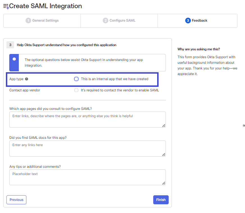
Task: Click resize handle of SAML docs textarea
Action: pyautogui.click(x=164, y=155)
